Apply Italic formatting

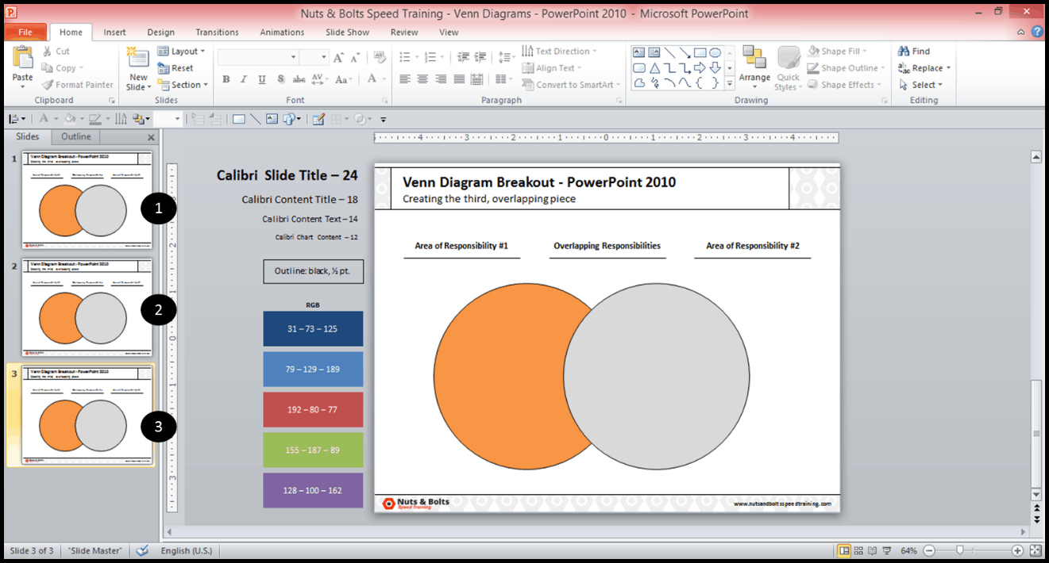pyautogui.click(x=243, y=79)
